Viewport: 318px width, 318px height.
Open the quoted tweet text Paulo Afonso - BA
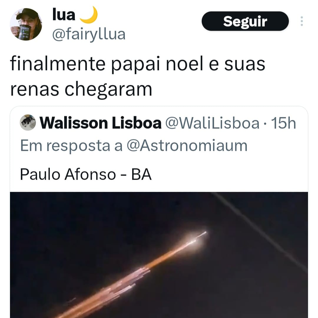[x=86, y=174]
